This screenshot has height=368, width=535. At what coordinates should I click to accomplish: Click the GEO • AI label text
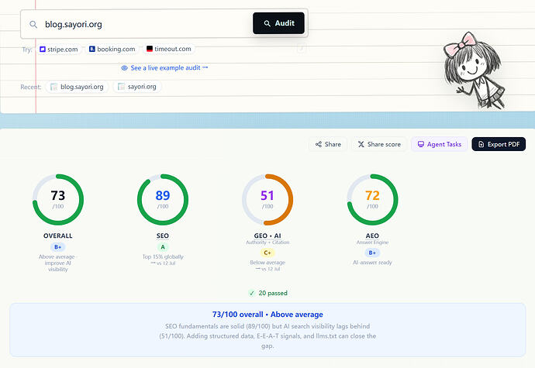point(267,236)
